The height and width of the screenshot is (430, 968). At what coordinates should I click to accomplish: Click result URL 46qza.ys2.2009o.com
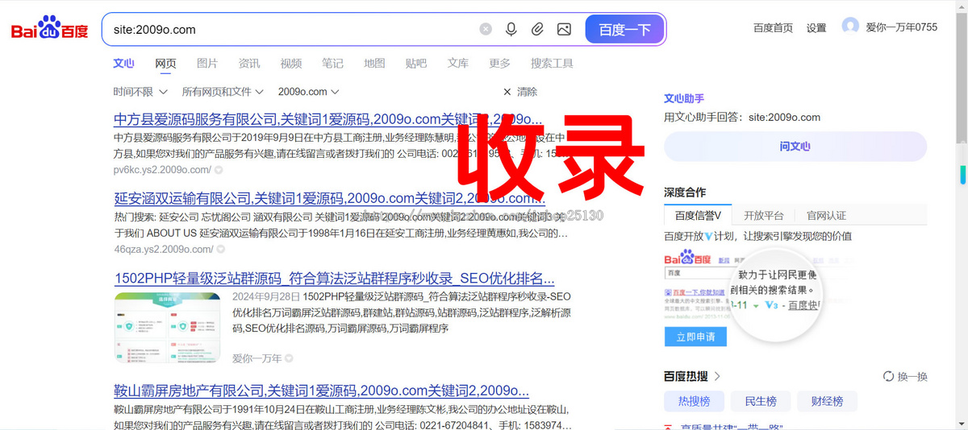click(164, 249)
